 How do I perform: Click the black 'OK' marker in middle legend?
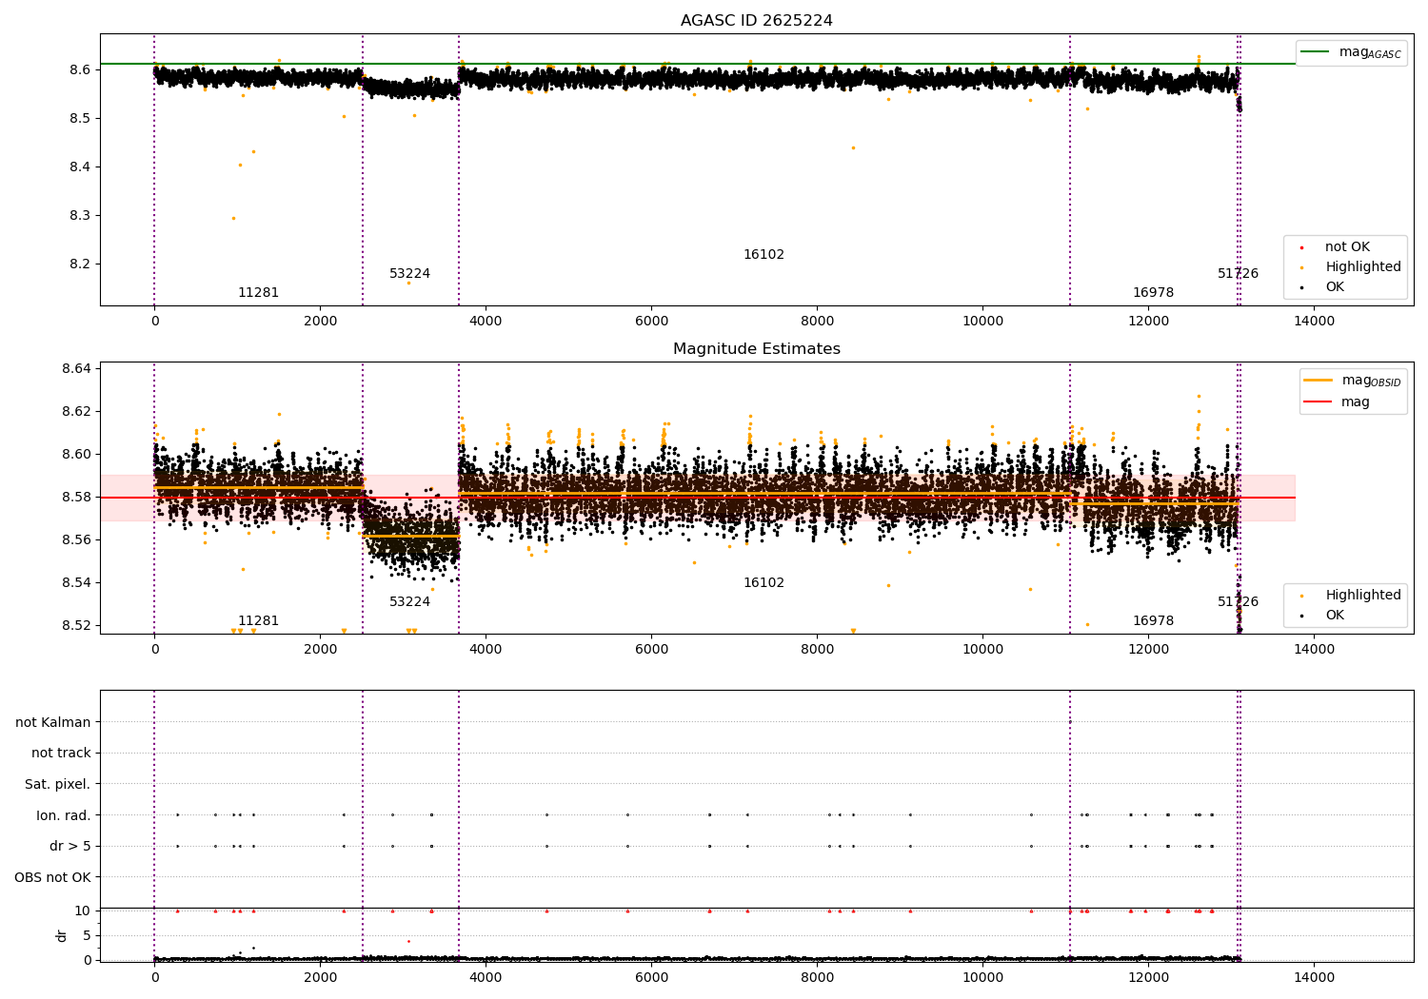1301,616
